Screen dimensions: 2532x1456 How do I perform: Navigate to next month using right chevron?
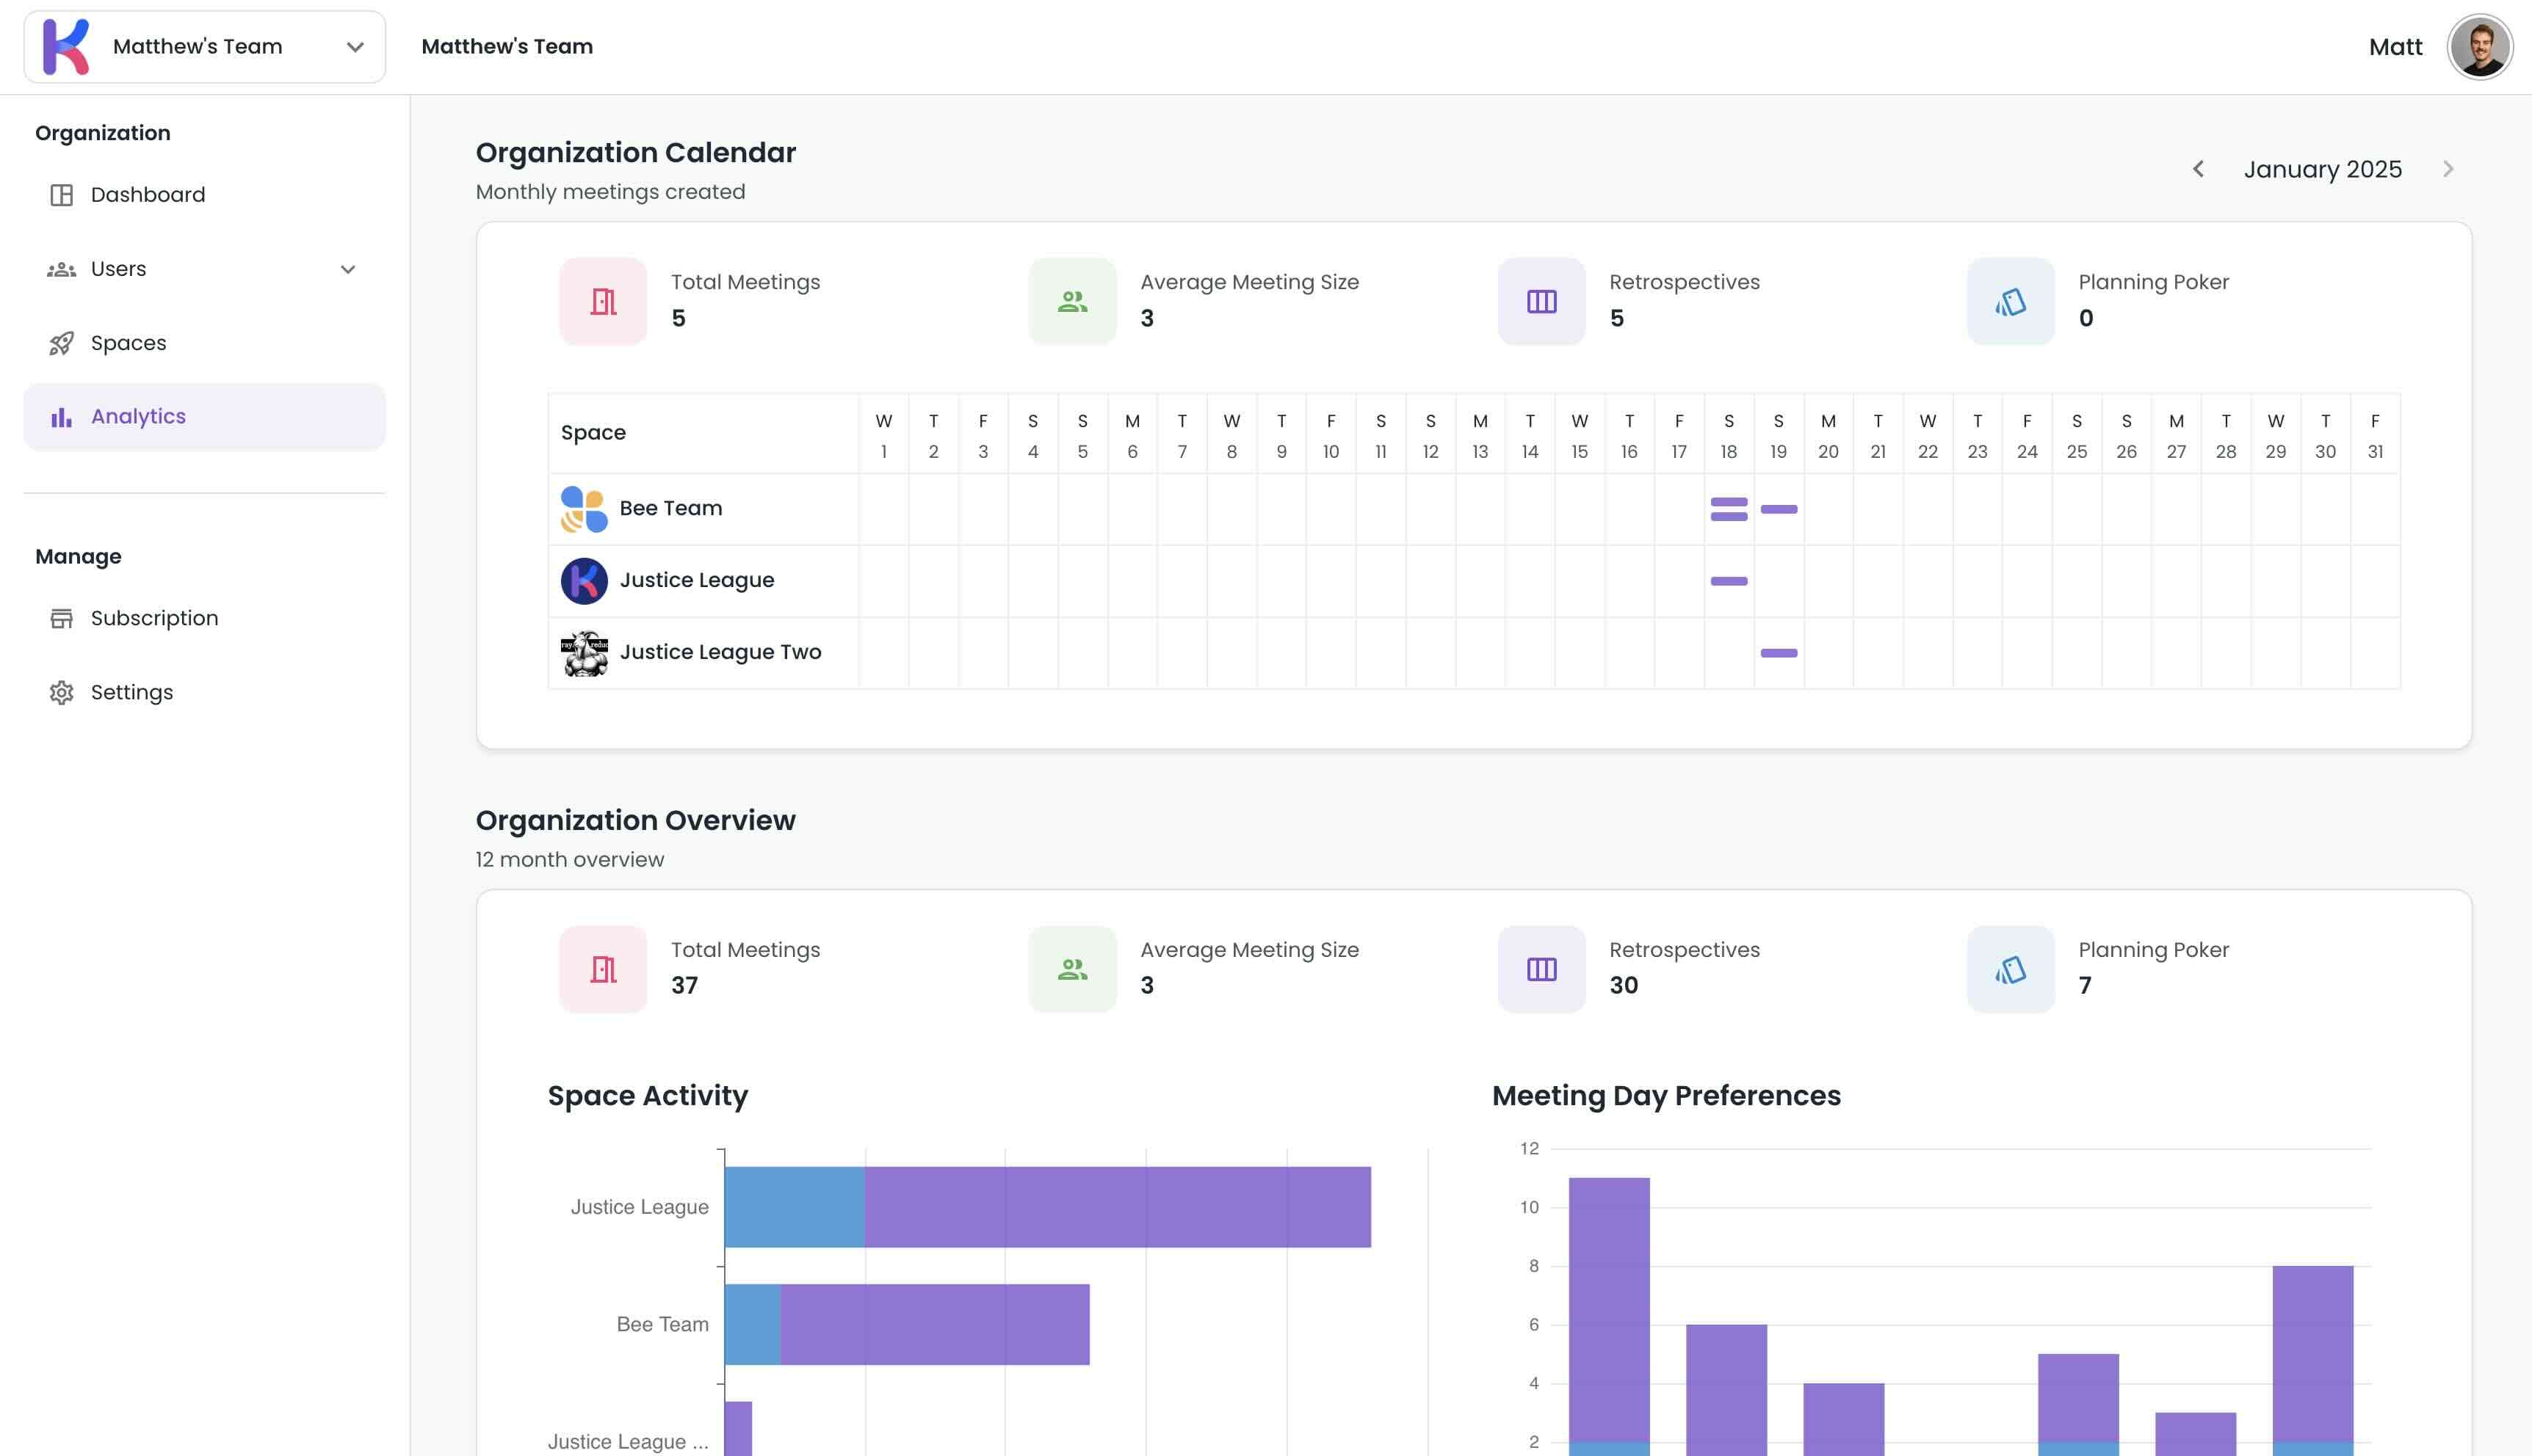(x=2447, y=169)
